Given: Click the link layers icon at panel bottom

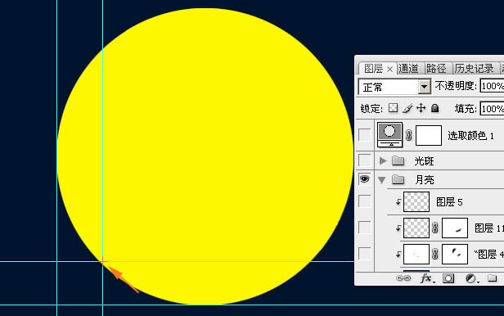Looking at the screenshot, I should [403, 278].
